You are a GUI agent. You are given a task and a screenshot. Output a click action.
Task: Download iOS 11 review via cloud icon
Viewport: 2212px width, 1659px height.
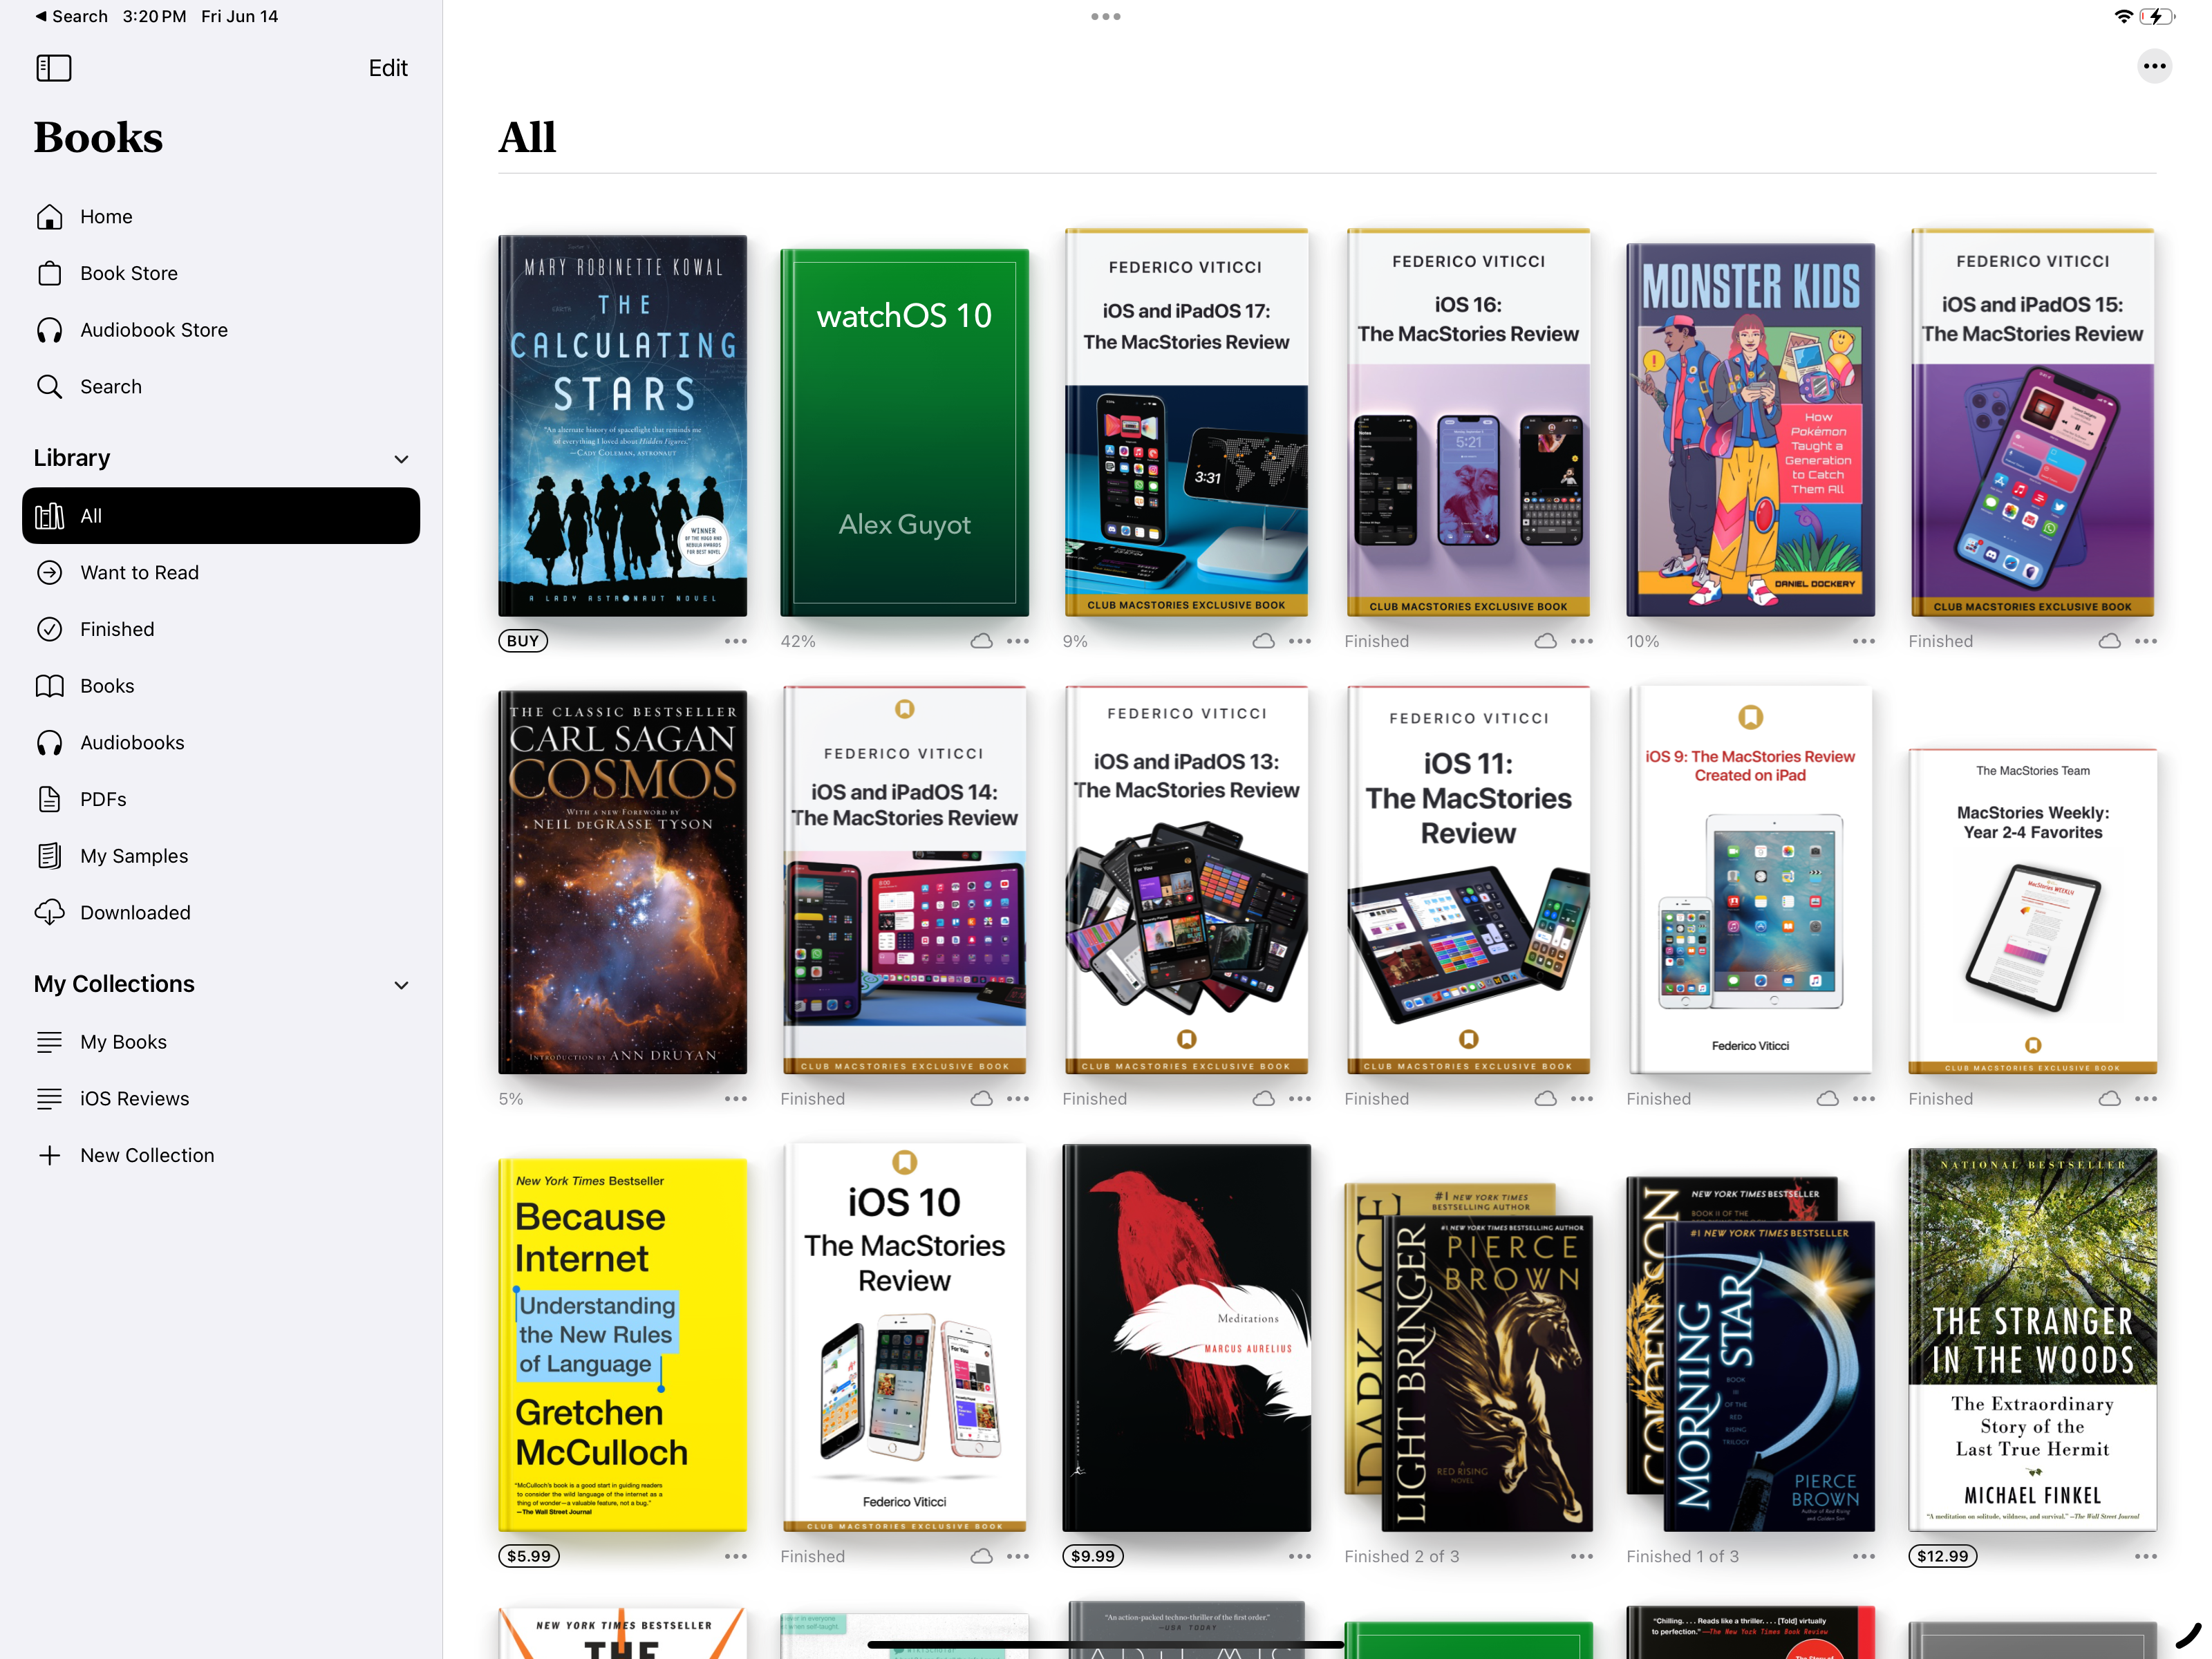(x=1546, y=1099)
